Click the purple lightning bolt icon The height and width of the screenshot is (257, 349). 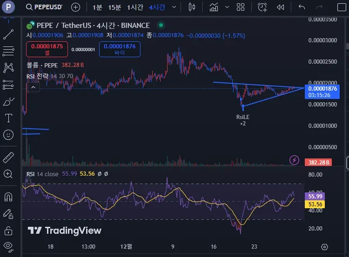(x=294, y=160)
